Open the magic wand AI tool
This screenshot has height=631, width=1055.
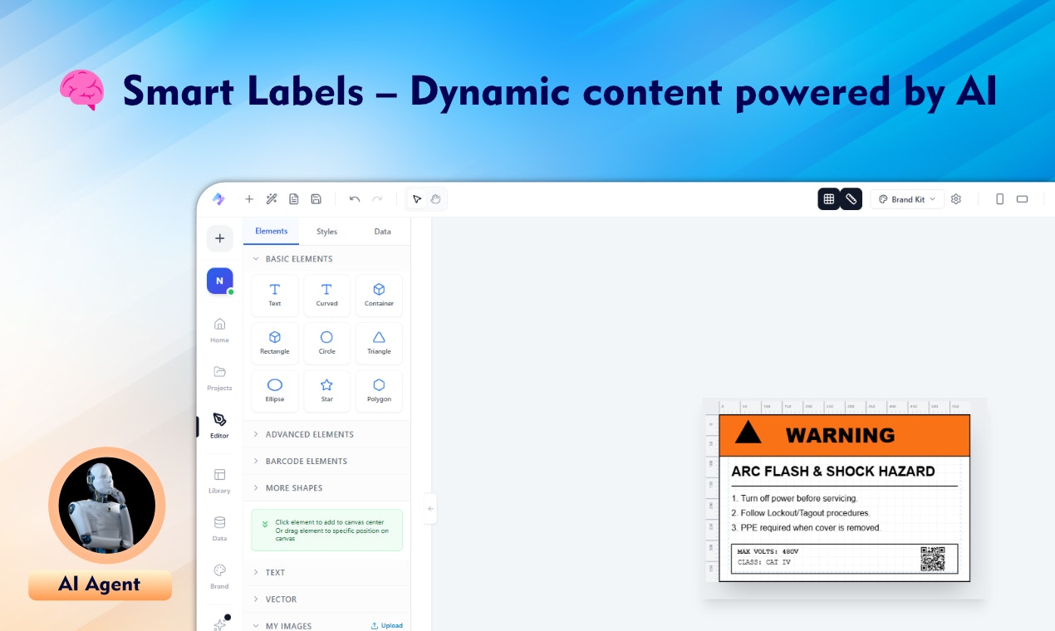(272, 199)
